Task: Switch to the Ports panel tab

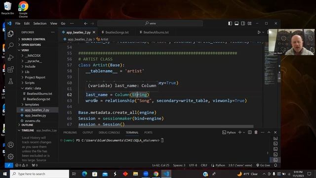Action: [x=148, y=133]
